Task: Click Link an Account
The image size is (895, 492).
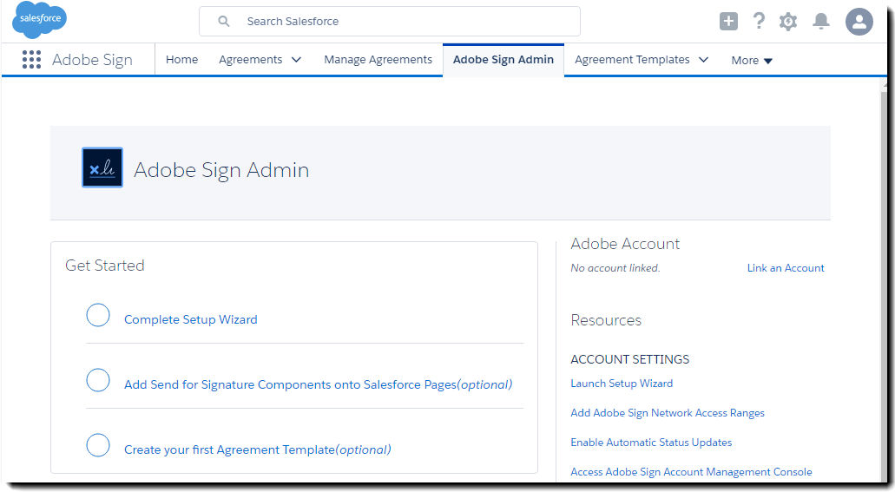Action: coord(786,267)
